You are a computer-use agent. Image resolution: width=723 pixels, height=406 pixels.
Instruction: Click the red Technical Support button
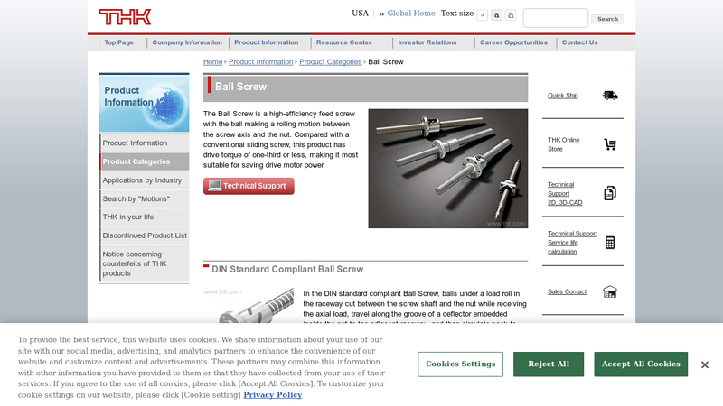point(249,186)
